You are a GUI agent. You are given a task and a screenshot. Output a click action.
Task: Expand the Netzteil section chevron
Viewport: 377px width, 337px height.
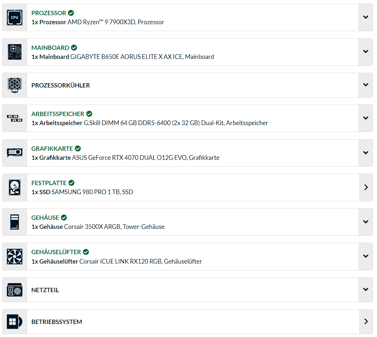(366, 290)
